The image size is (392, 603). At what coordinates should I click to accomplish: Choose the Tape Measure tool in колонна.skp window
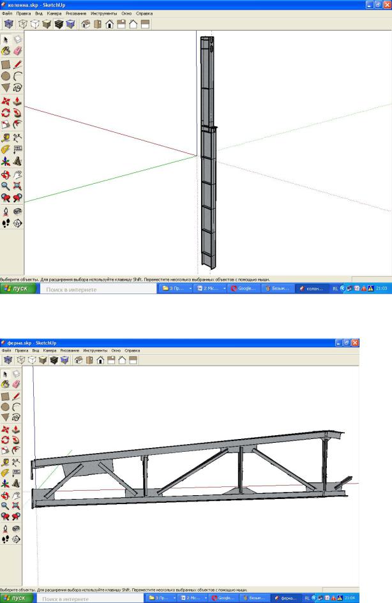coord(5,138)
